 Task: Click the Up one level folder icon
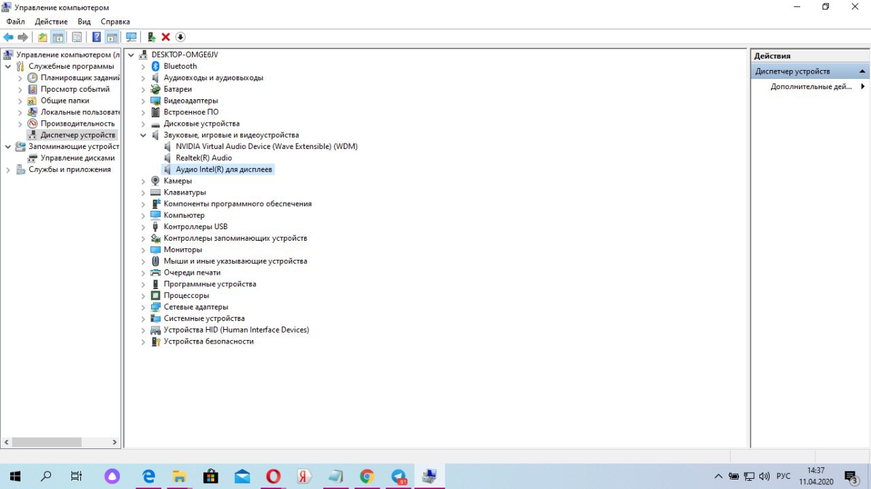[42, 37]
